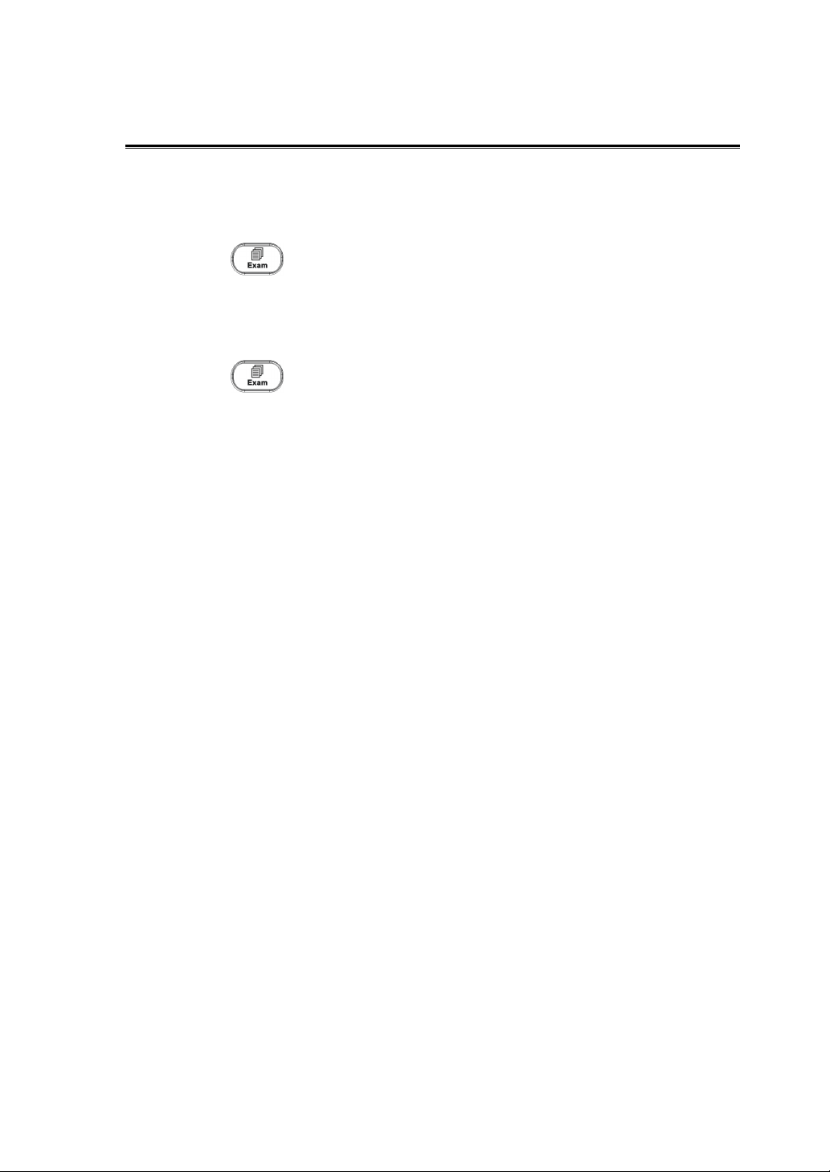Select the stacked-pages icon on lower Exam key
Viewport: 830px width, 1172px height.
coord(257,370)
